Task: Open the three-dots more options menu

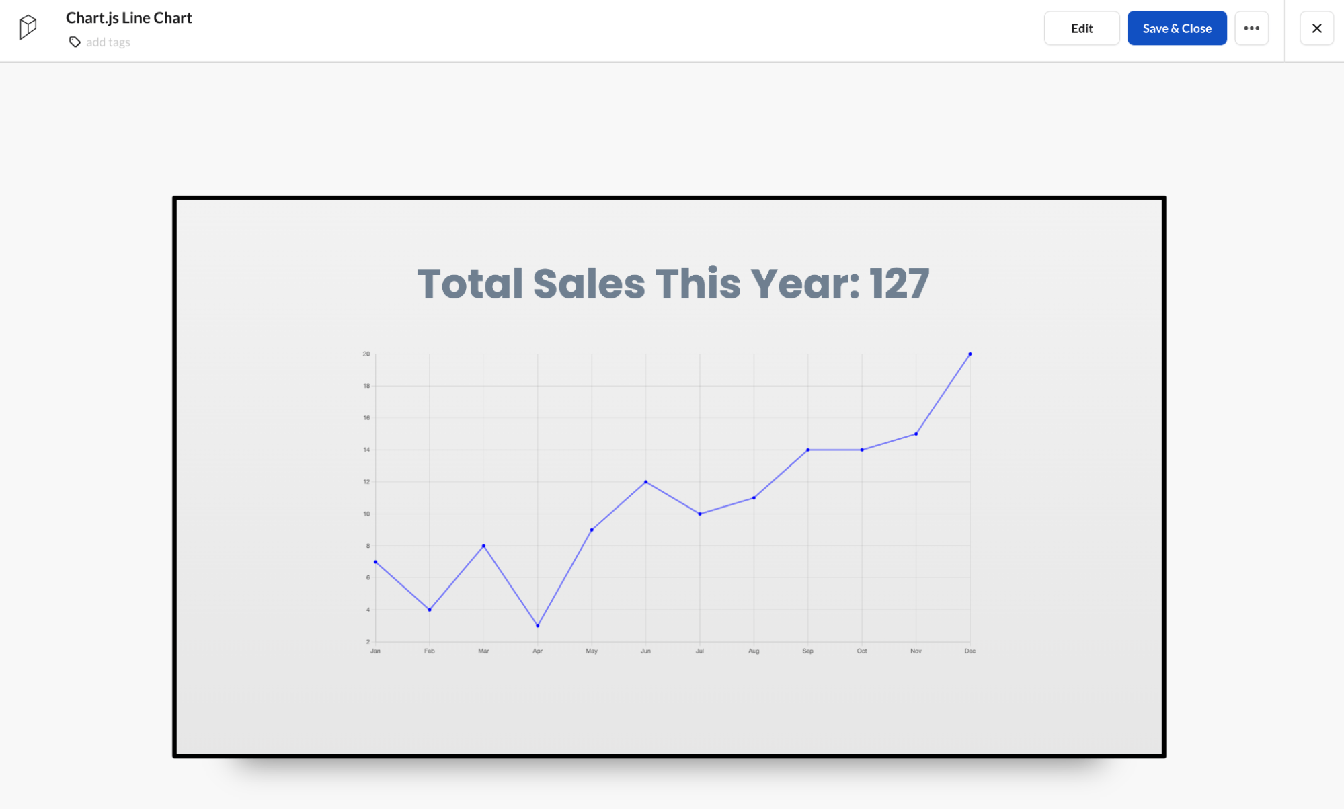Action: click(x=1251, y=28)
